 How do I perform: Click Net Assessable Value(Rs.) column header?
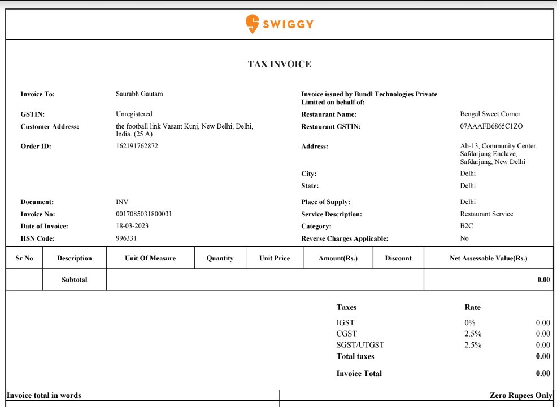coord(489,258)
